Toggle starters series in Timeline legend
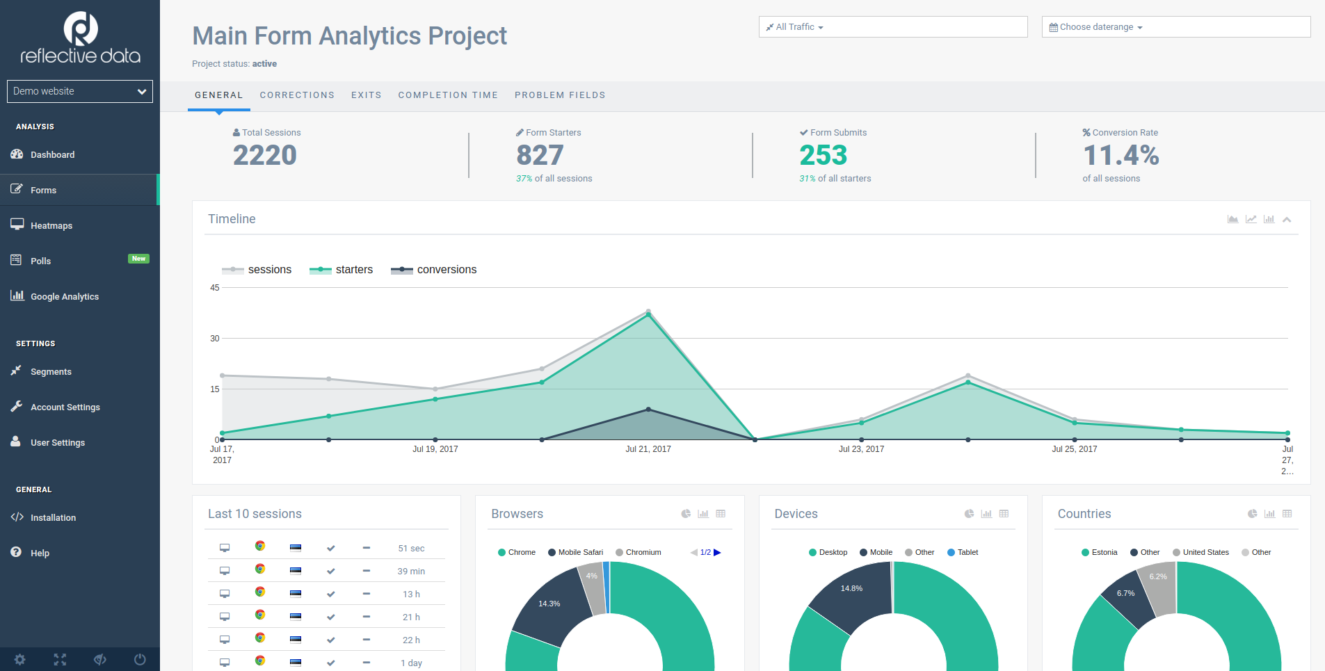The width and height of the screenshot is (1325, 671). click(341, 270)
